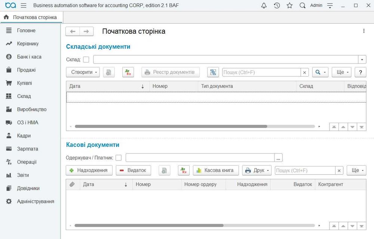This screenshot has width=374, height=239.
Task: Click copy document icon in cash toolbar
Action: (x=164, y=170)
